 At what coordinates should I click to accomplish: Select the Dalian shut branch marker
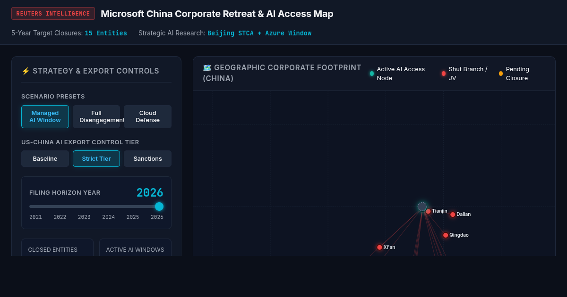pyautogui.click(x=453, y=214)
